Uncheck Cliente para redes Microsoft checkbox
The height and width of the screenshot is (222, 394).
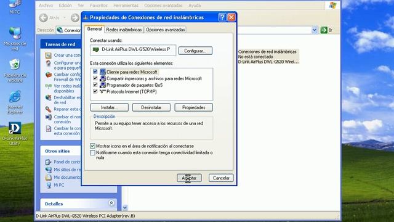point(95,72)
